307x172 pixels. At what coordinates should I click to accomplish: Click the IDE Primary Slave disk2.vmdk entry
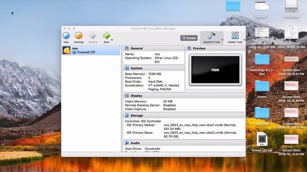[200, 135]
